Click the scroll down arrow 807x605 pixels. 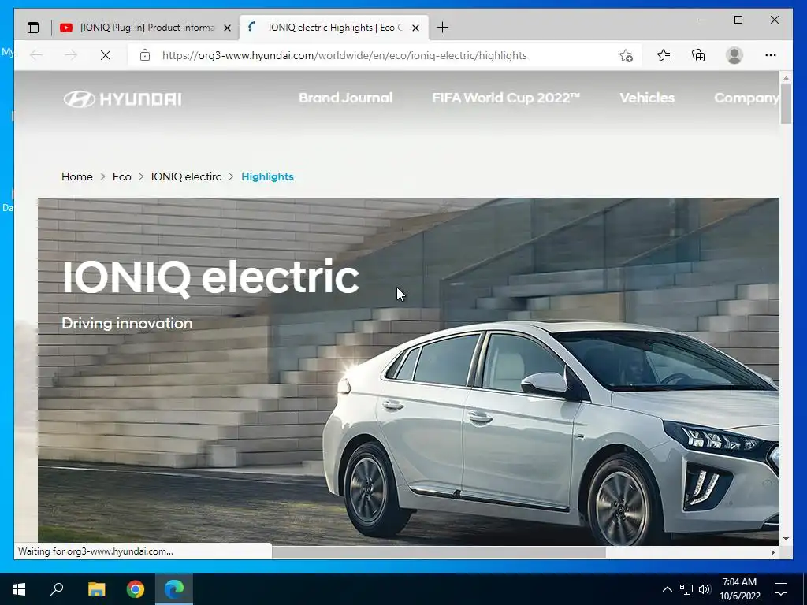(x=786, y=539)
